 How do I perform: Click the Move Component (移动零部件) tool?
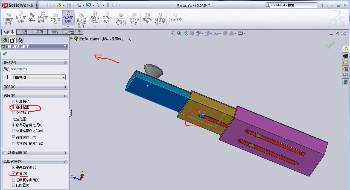click(68, 17)
